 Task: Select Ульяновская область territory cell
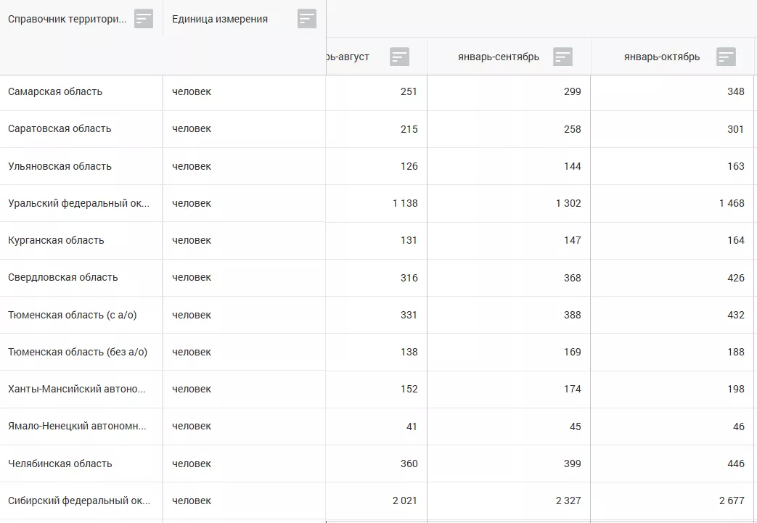click(x=60, y=166)
